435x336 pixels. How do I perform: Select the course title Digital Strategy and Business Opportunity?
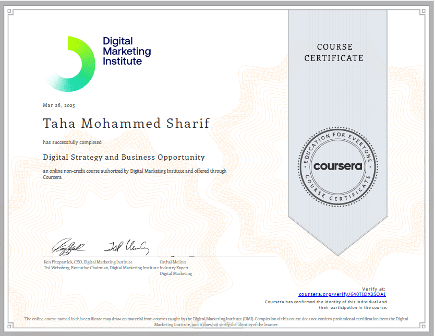pyautogui.click(x=124, y=158)
